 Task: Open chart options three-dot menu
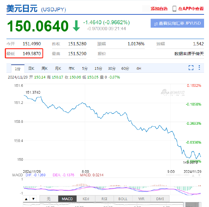199,67
